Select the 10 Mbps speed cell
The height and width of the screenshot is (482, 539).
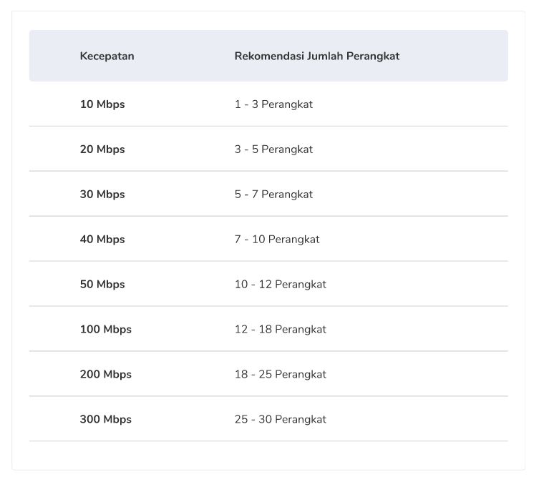[x=102, y=104]
